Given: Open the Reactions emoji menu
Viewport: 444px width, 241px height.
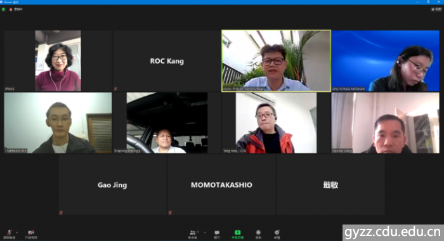Looking at the screenshot, I should point(277,234).
